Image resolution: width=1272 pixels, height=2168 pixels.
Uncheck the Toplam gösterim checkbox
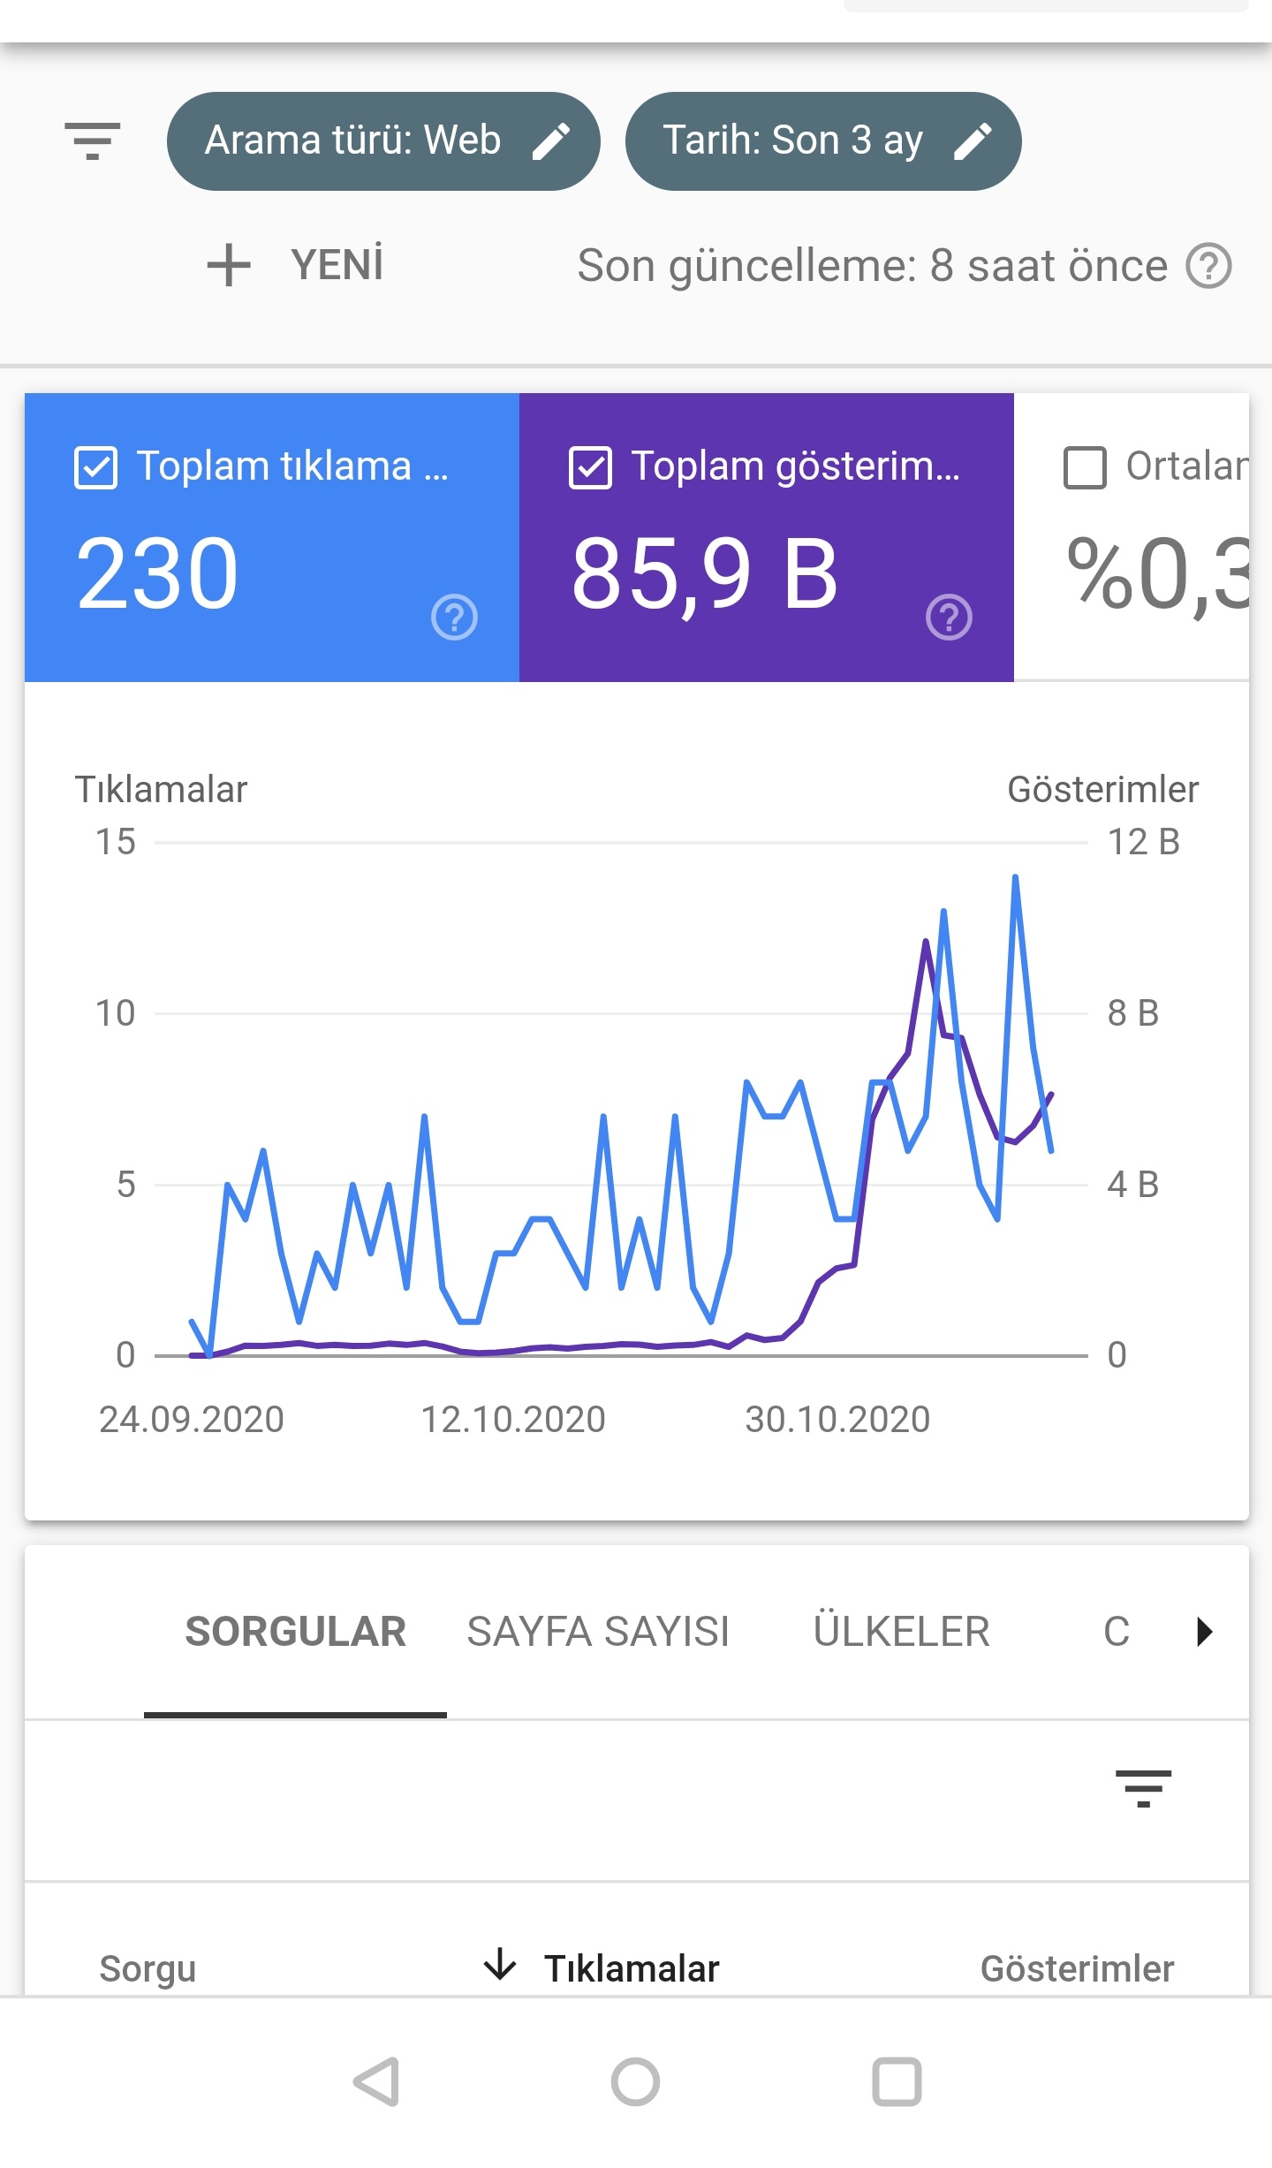point(590,467)
